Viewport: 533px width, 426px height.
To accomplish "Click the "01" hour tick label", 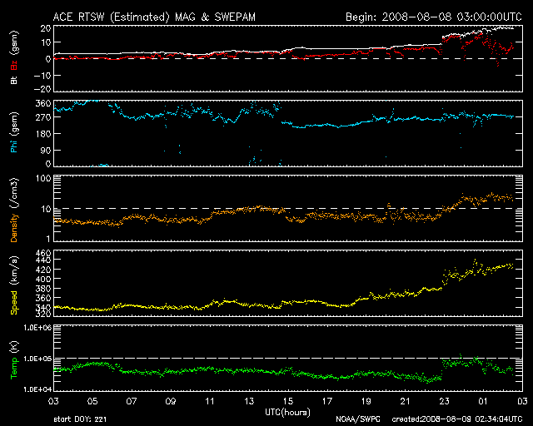I will coord(483,402).
